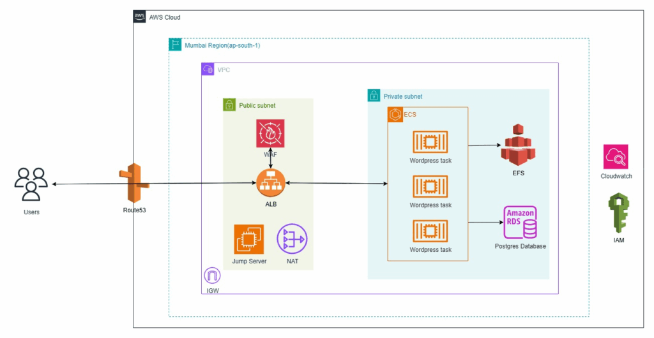
Task: Select the EFS storage icon
Action: tap(518, 145)
